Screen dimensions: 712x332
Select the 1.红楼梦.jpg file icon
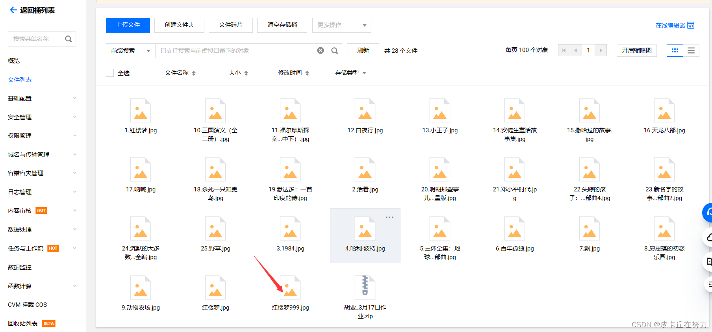tap(141, 110)
